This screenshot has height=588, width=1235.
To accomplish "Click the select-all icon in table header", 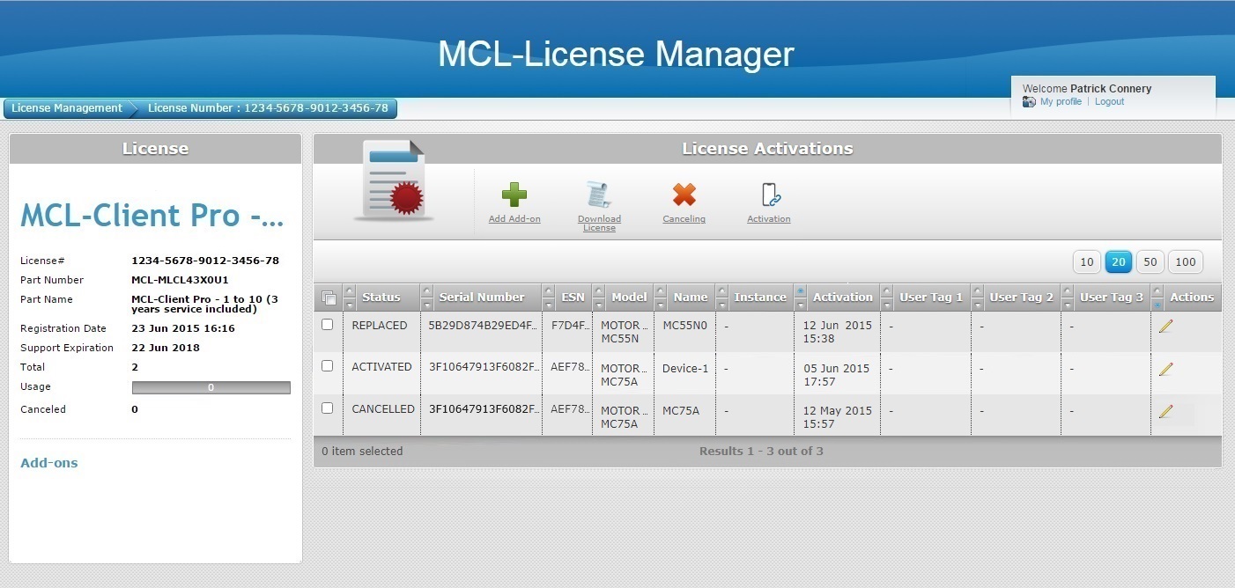I will (x=329, y=298).
